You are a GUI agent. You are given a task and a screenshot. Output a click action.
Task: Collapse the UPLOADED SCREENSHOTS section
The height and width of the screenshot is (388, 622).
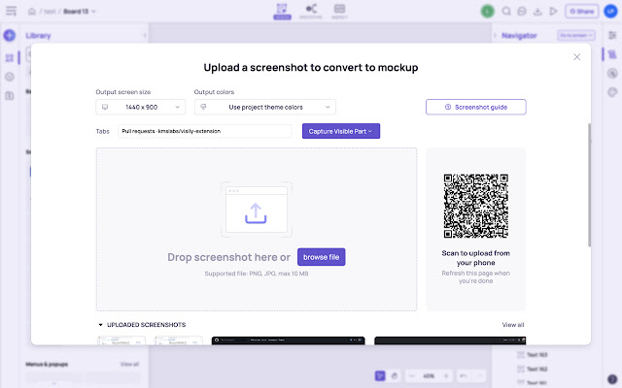[x=100, y=325]
